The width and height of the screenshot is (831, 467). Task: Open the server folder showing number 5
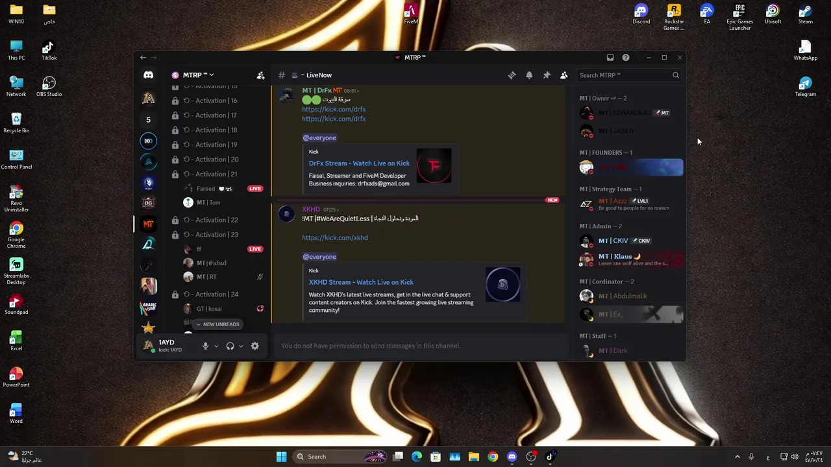tap(148, 120)
